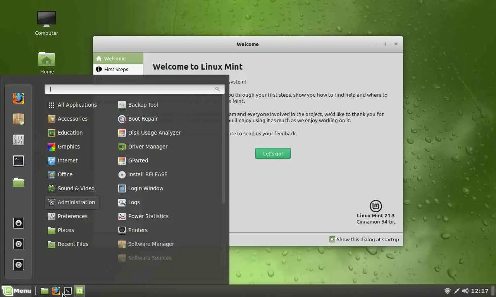Screen dimensions: 496x297
Task: Click update manager shield tray icon
Action: (x=447, y=291)
